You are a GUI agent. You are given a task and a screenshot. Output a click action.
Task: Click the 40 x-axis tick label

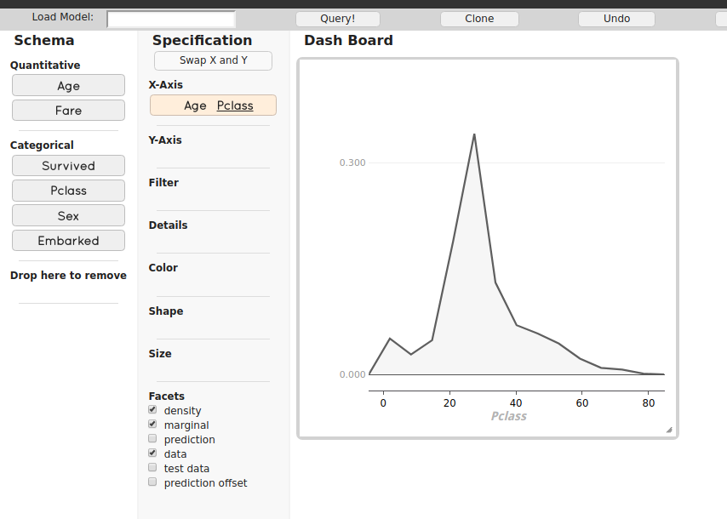tap(516, 403)
